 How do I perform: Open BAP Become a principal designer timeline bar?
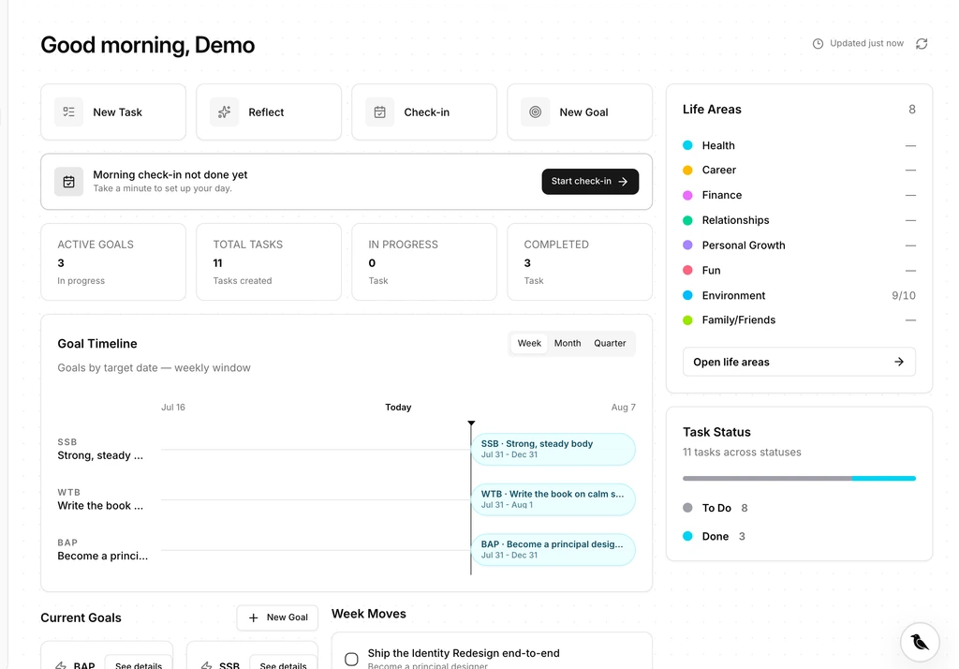pyautogui.click(x=553, y=550)
